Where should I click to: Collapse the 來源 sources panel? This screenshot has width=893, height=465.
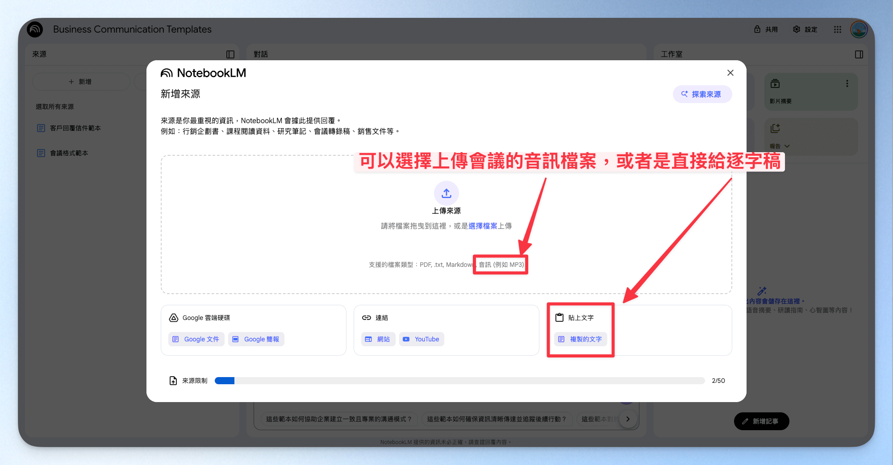coord(230,54)
